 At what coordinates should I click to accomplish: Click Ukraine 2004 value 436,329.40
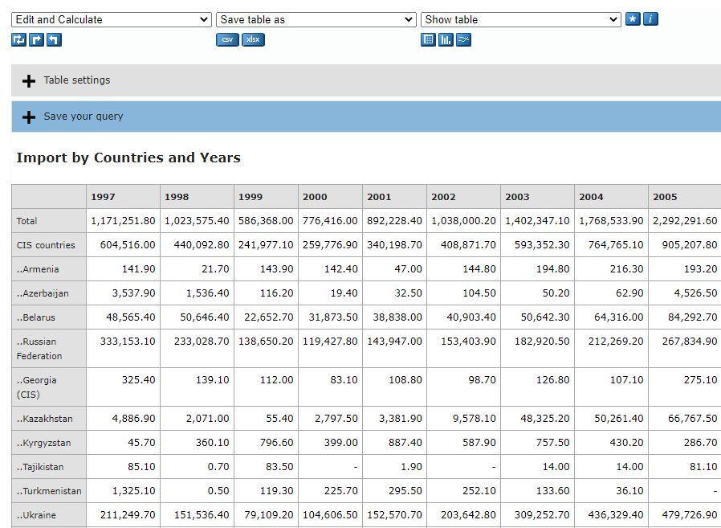pyautogui.click(x=616, y=515)
